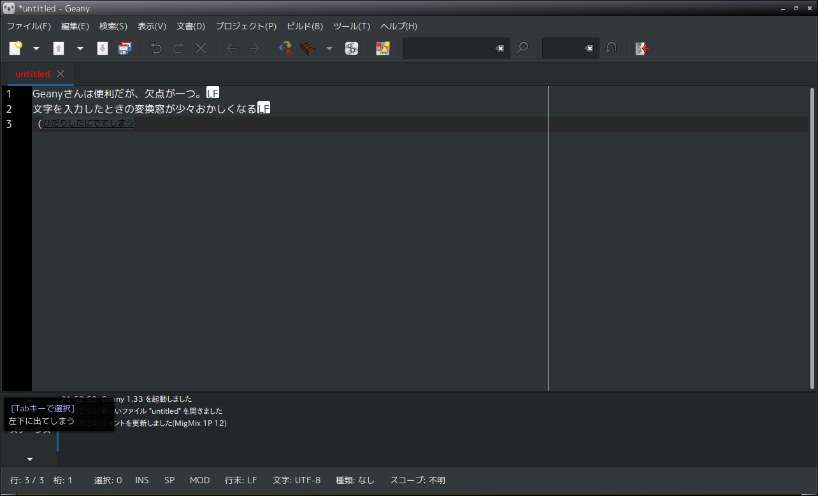The width and height of the screenshot is (818, 496).
Task: Click the jump-to-line arrow icon
Action: [611, 48]
